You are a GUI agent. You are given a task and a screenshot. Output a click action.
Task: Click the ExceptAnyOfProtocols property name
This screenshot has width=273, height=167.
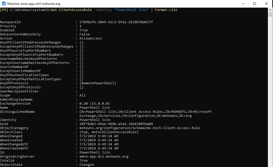[20, 87]
